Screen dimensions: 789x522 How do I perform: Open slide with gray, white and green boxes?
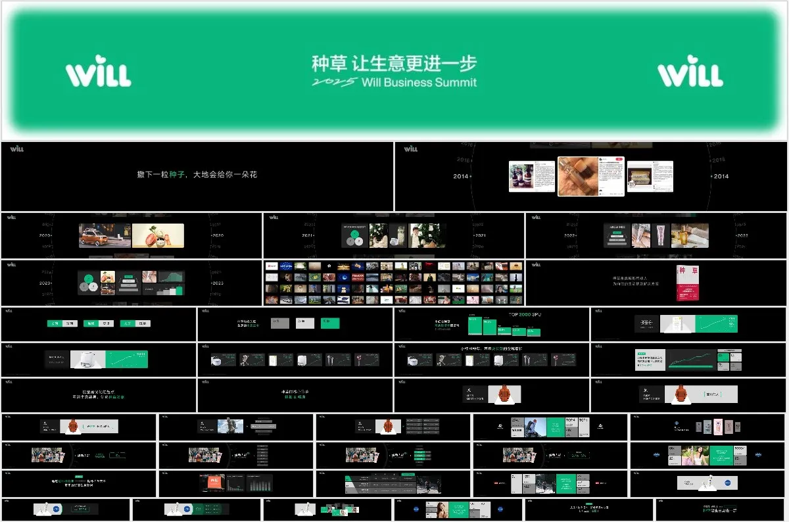295,324
